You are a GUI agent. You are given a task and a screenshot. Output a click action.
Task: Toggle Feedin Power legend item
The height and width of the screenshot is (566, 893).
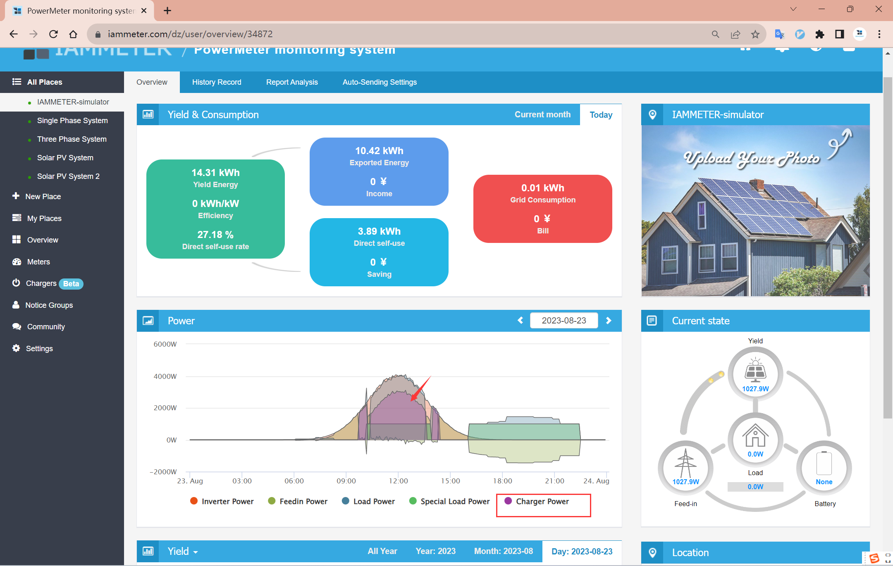point(298,501)
